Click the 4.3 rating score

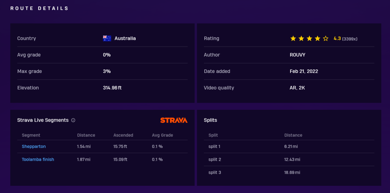(x=337, y=38)
